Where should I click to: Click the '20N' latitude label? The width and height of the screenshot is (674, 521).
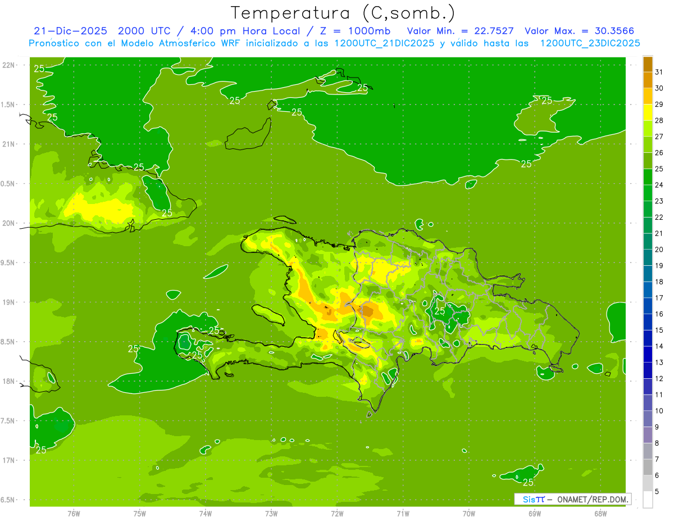tap(9, 223)
